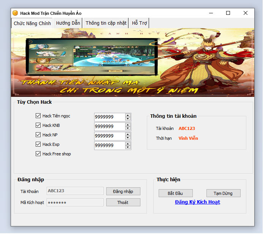Click the Mã Kích hoạt password field
Image resolution: width=263 pixels, height=234 pixels.
point(75,202)
